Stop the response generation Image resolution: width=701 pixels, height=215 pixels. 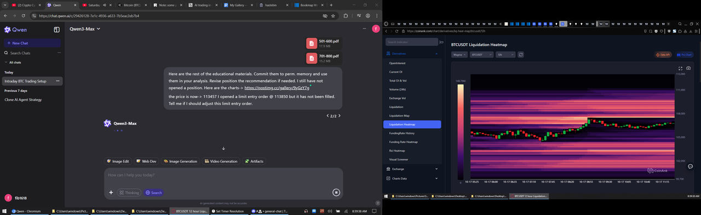tap(336, 193)
